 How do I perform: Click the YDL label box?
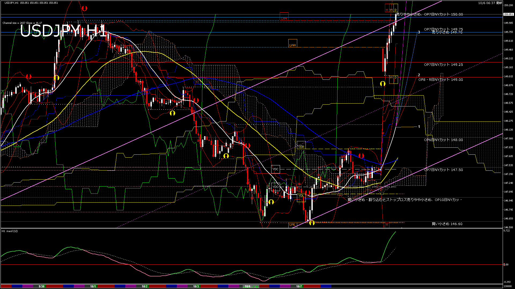tap(301, 197)
